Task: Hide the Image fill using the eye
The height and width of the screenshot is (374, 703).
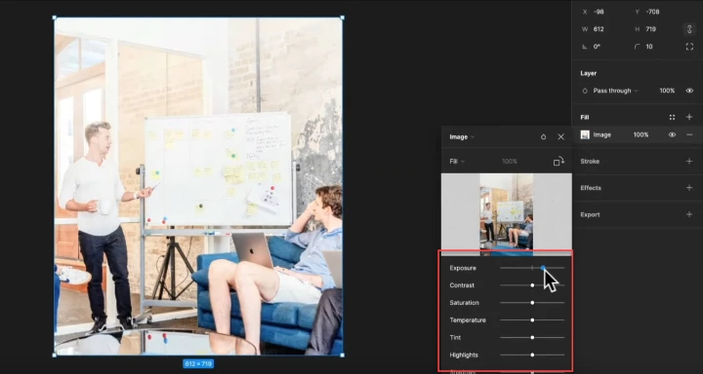Action: point(672,134)
